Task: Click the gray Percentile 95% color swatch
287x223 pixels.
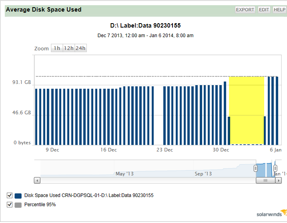Action: tap(18, 205)
